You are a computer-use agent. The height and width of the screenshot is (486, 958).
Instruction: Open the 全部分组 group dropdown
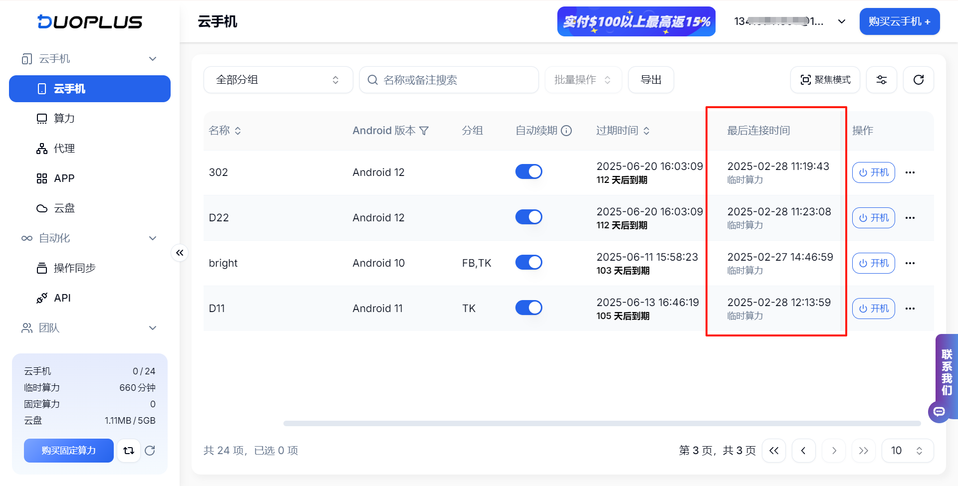pos(278,80)
